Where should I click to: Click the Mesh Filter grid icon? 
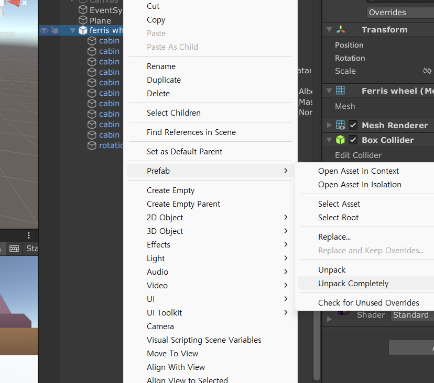point(340,91)
